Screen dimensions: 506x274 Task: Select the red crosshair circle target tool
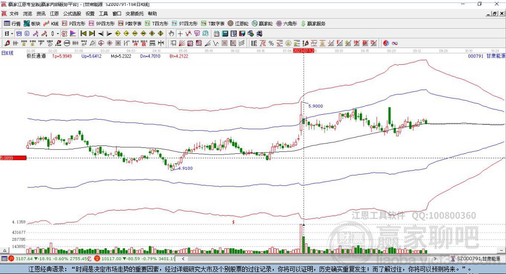(x=101, y=44)
